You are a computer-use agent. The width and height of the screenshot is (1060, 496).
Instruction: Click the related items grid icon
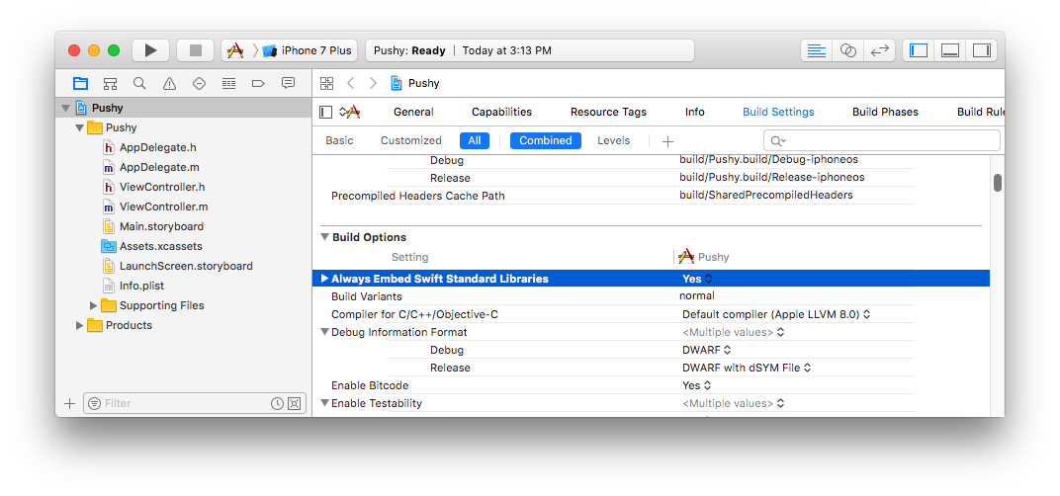pos(327,83)
